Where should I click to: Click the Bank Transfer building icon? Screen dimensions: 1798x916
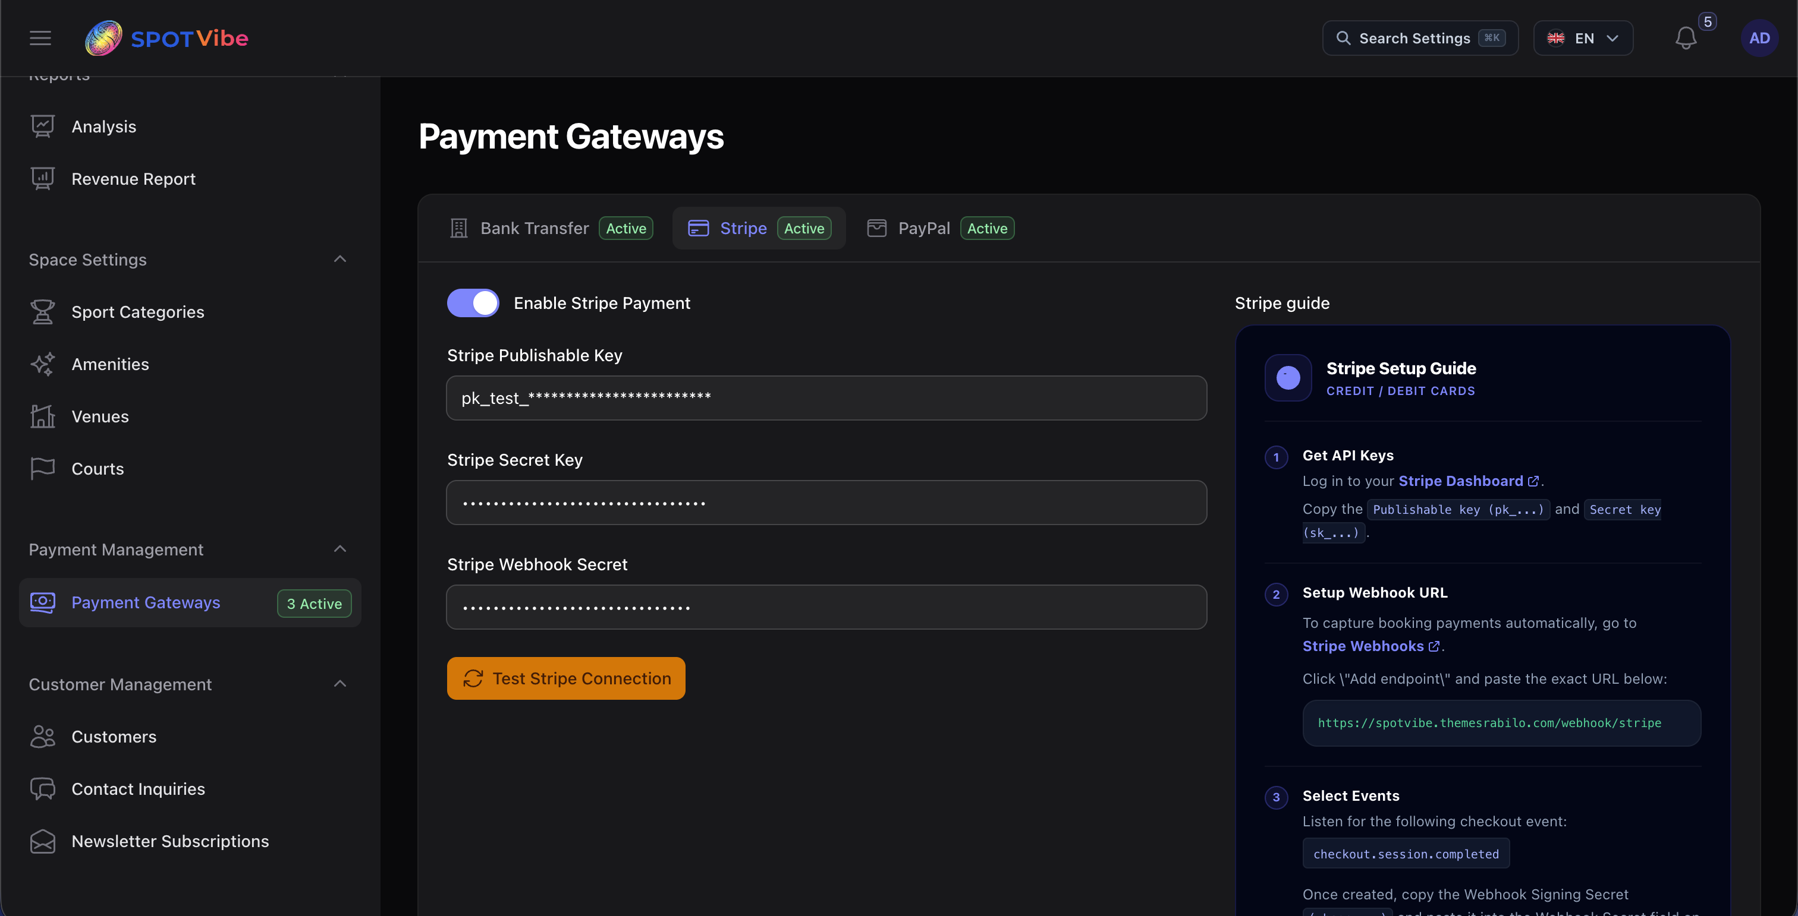[x=458, y=228]
